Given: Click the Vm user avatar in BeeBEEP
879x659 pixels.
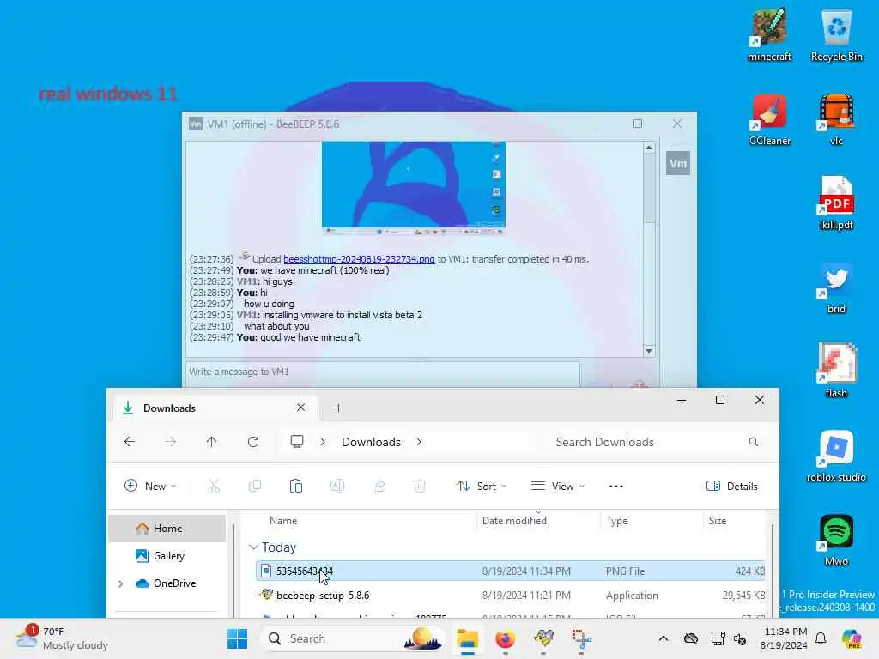Looking at the screenshot, I should point(678,163).
